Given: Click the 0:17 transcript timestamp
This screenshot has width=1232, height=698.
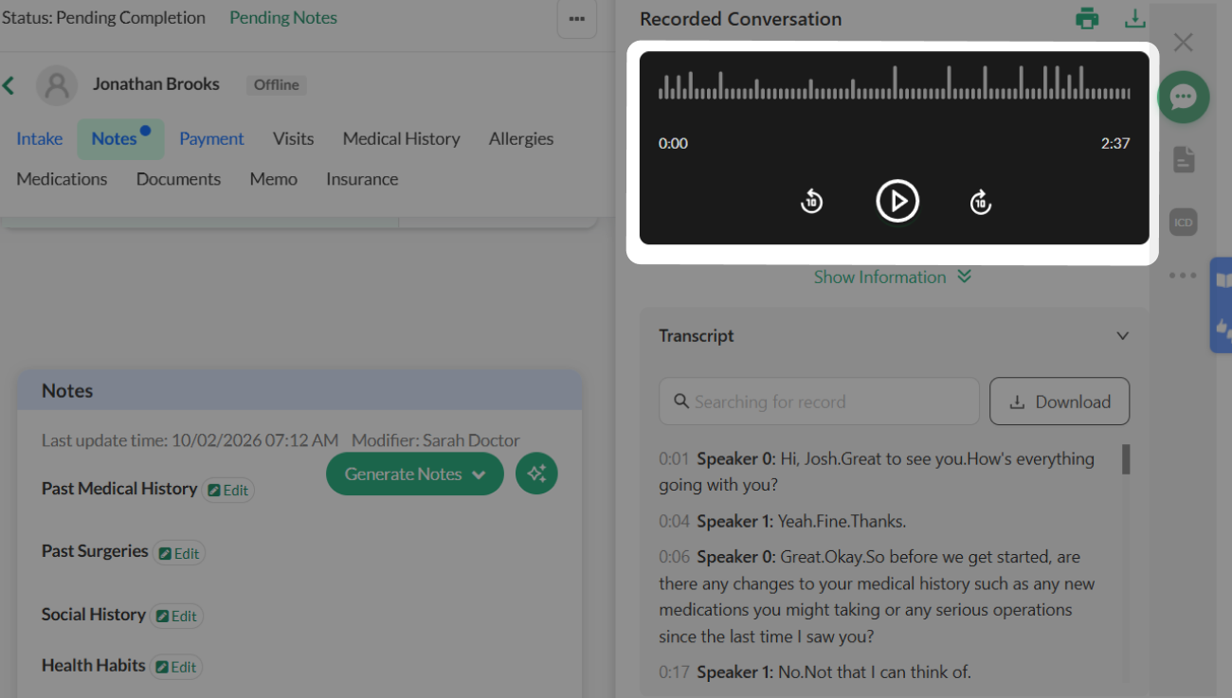Looking at the screenshot, I should [x=672, y=672].
